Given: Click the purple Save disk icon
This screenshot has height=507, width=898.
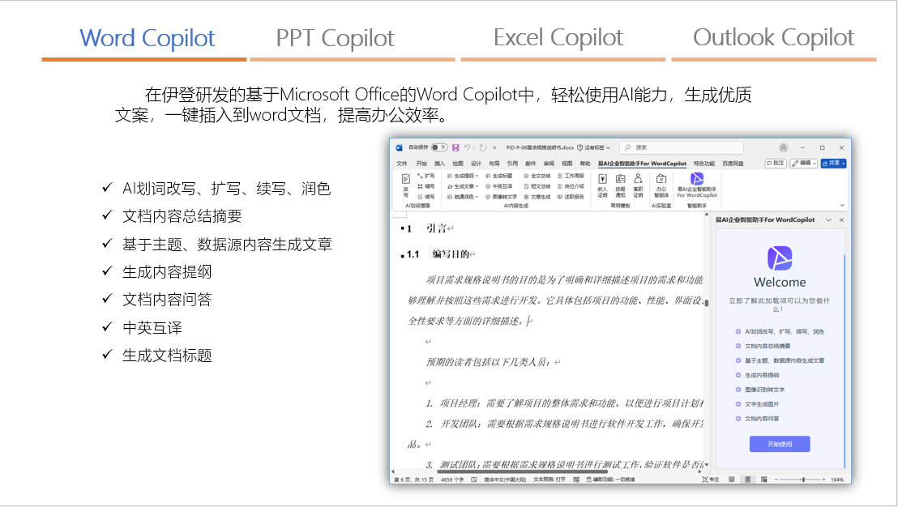Looking at the screenshot, I should click(x=455, y=147).
